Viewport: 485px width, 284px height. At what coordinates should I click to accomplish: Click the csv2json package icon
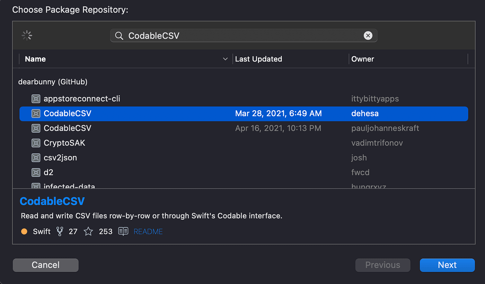pos(36,158)
